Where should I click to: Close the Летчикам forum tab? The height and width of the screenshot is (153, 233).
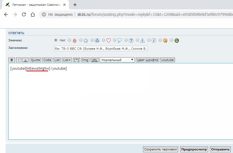point(66,5)
